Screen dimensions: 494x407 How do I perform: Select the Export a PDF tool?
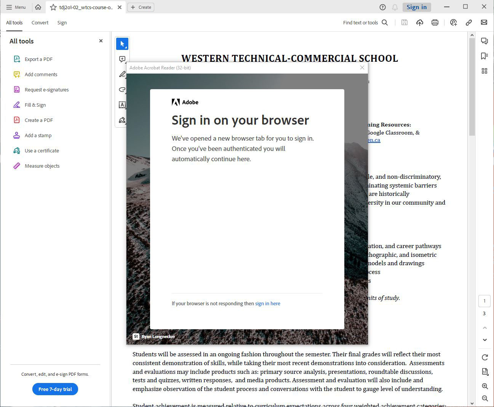coord(38,59)
